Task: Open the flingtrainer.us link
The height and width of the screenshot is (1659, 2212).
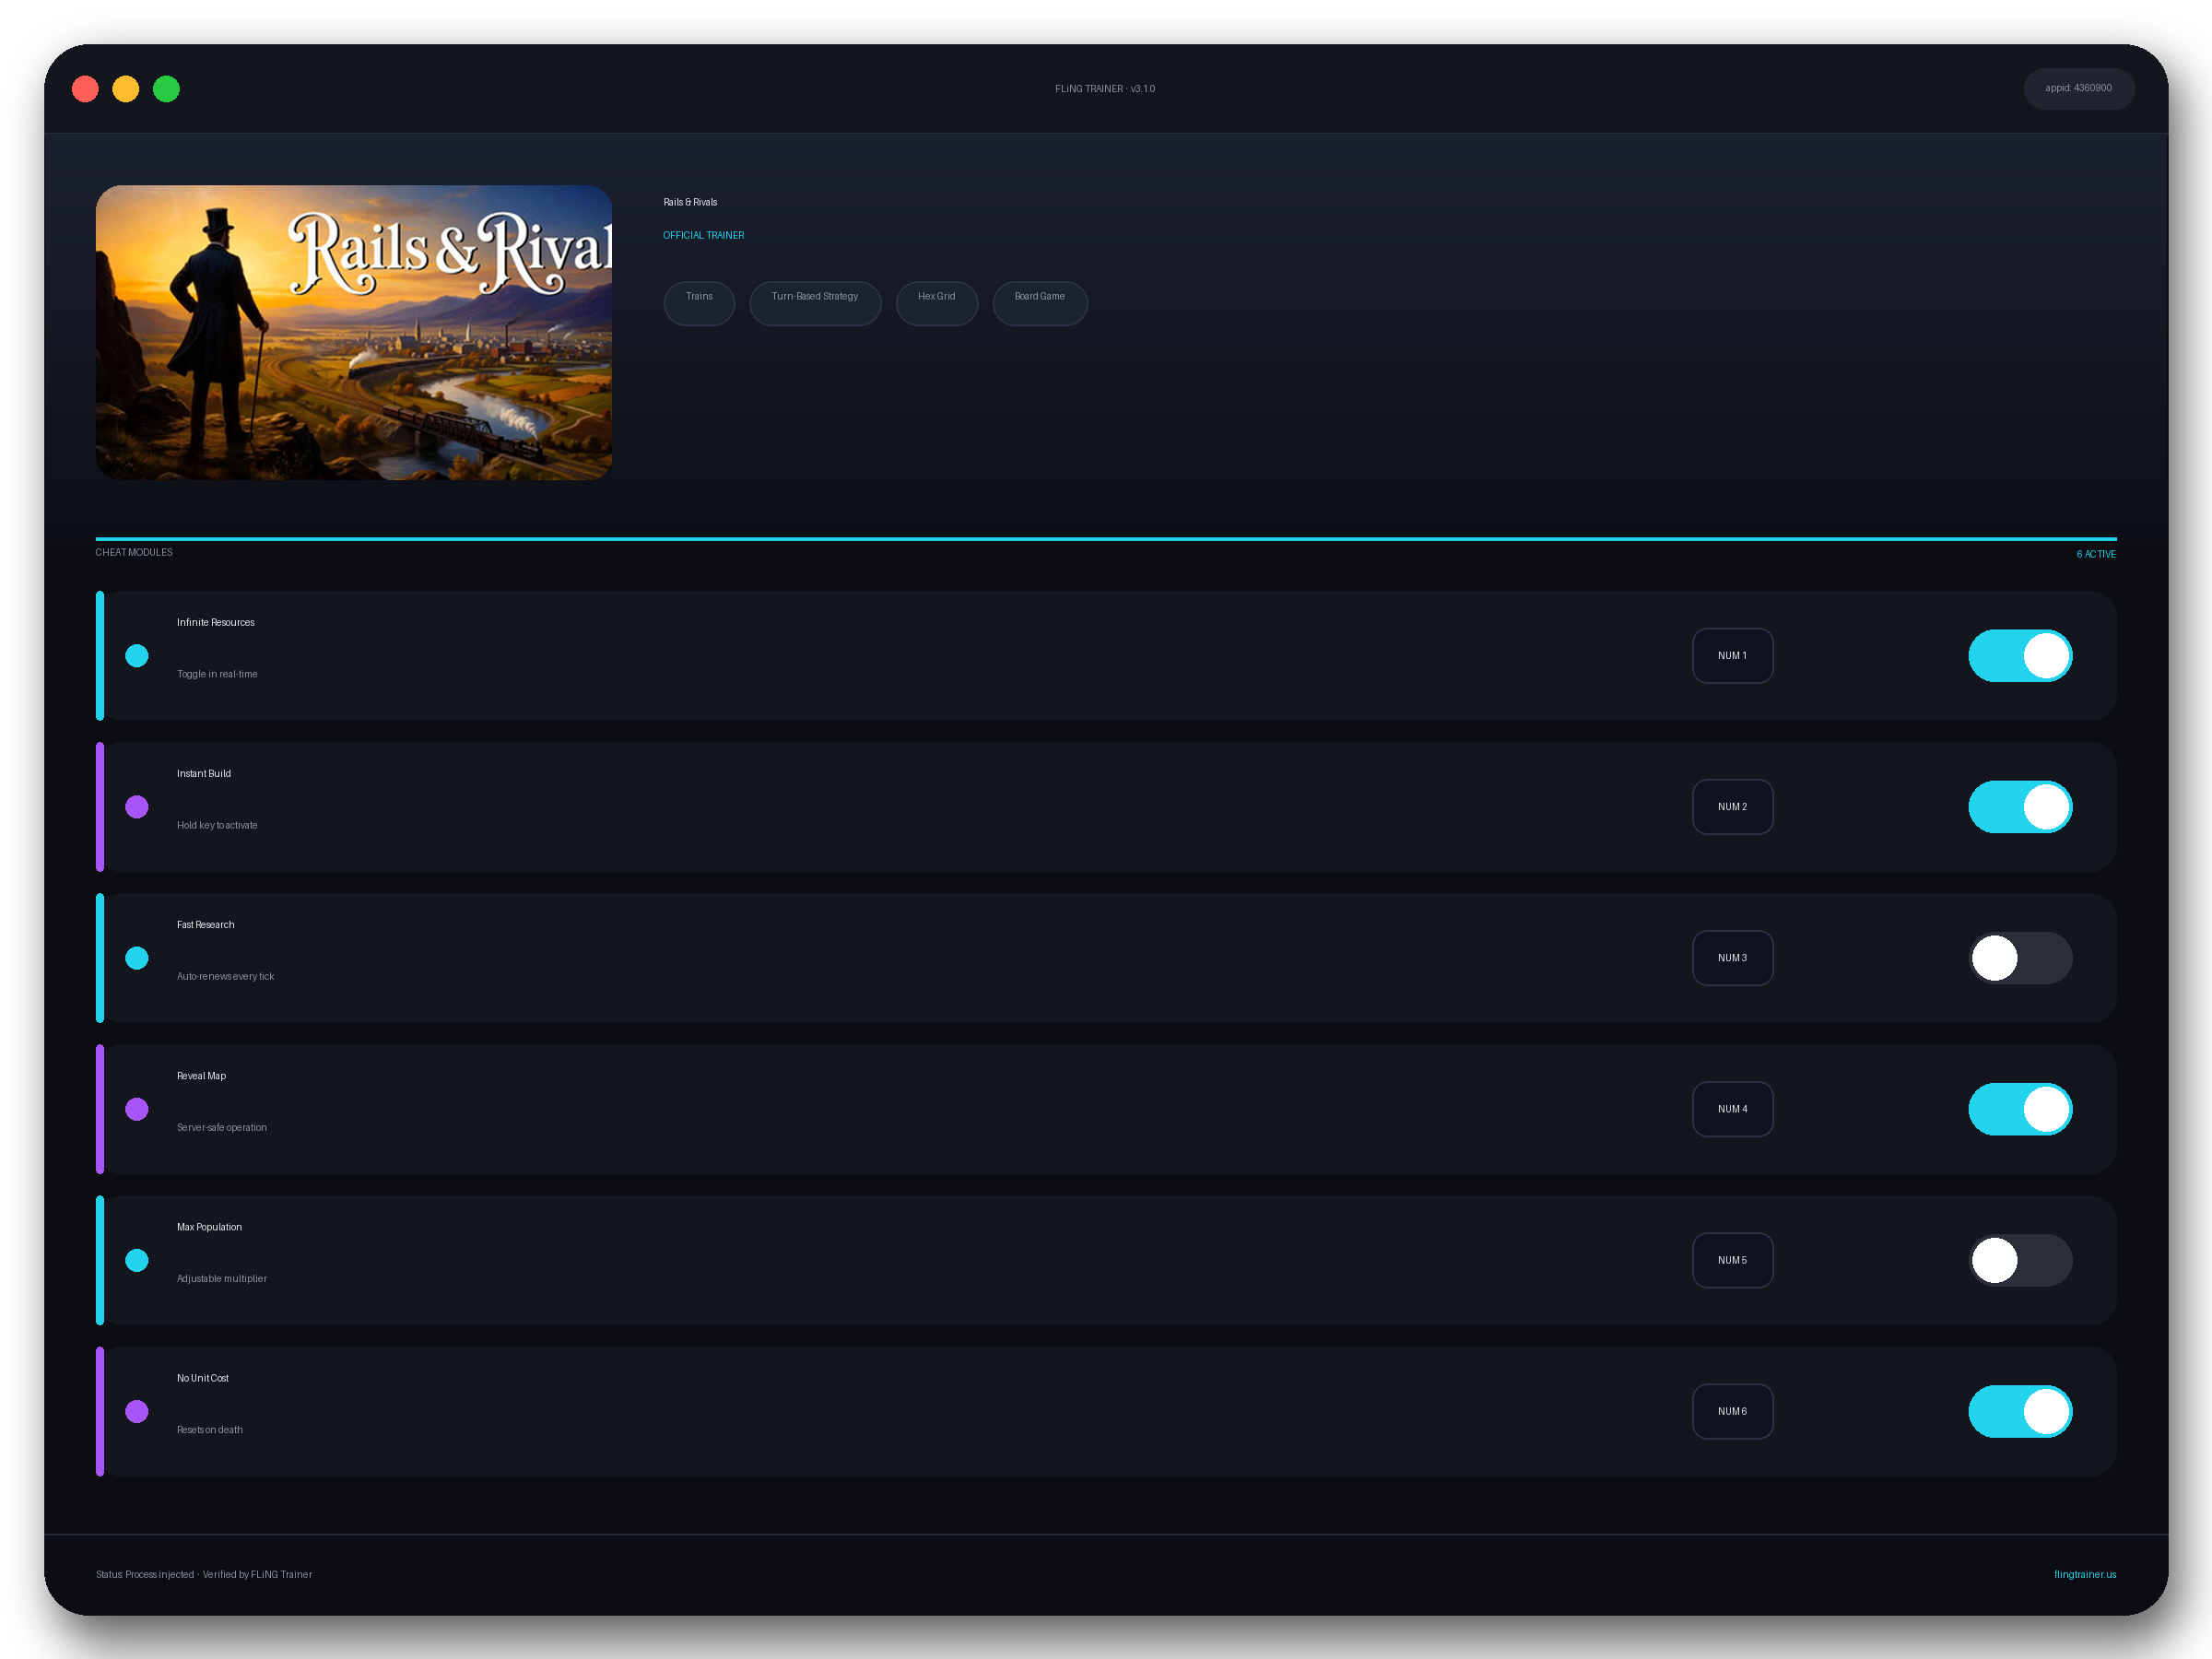Action: tap(2085, 1574)
